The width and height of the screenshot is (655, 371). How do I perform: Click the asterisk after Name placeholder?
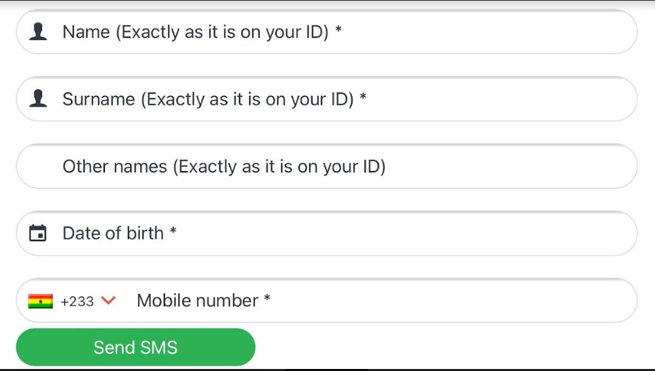point(338,31)
